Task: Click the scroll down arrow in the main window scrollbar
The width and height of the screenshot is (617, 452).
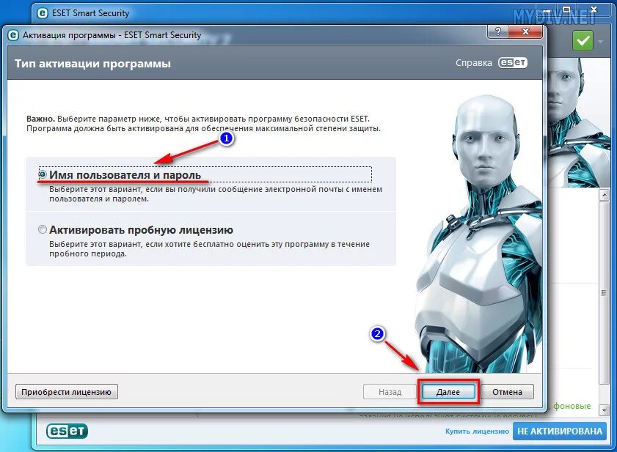Action: coord(604,410)
